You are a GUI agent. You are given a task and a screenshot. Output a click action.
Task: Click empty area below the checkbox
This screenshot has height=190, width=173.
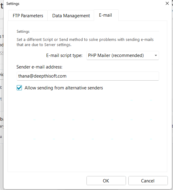point(87,131)
